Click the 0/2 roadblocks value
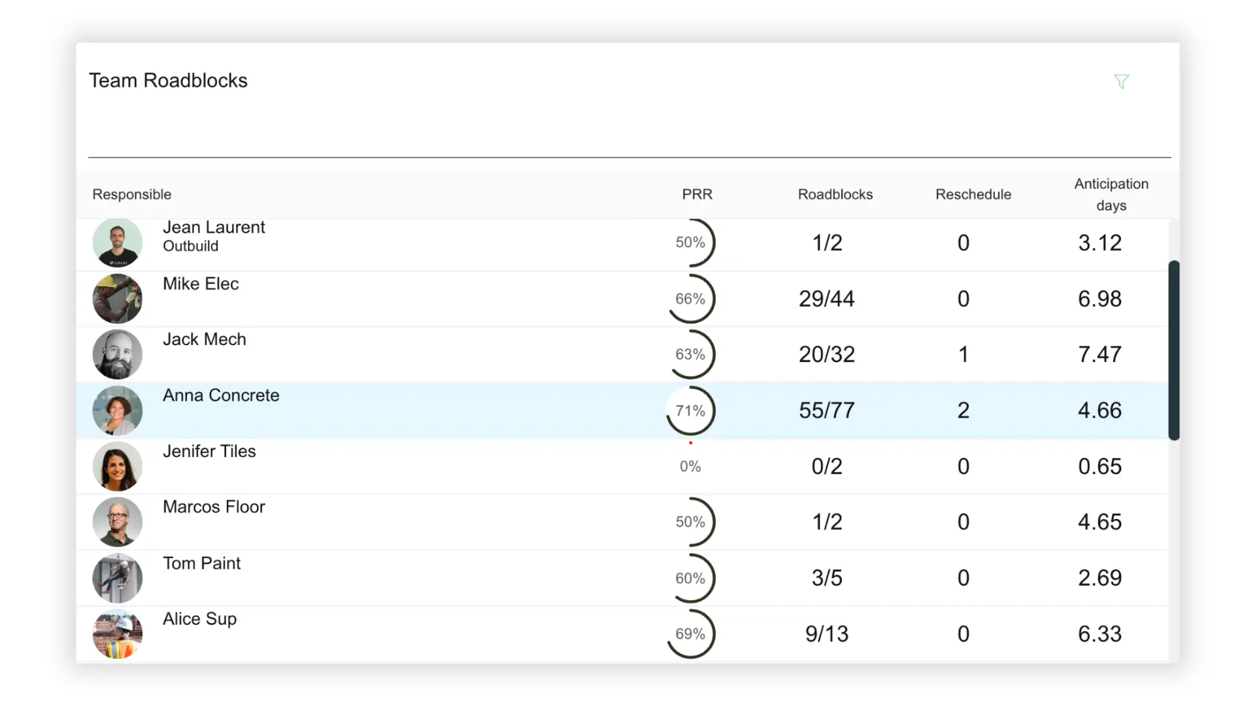This screenshot has height=706, width=1255. [x=827, y=466]
